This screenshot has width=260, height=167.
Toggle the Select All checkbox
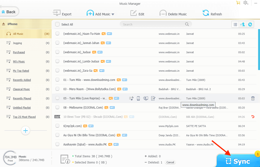click(x=57, y=24)
